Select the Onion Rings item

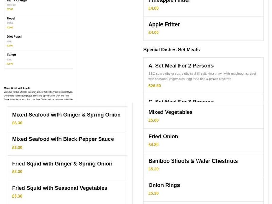(x=164, y=185)
